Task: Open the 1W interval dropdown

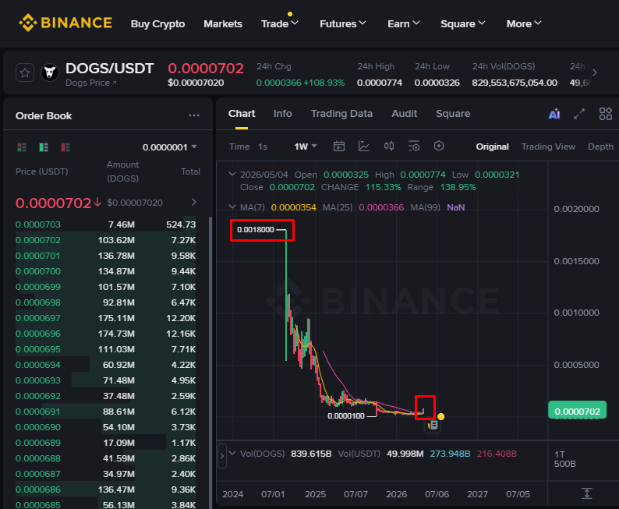Action: (x=306, y=147)
